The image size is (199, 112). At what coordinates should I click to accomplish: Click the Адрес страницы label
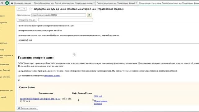click(x=24, y=15)
